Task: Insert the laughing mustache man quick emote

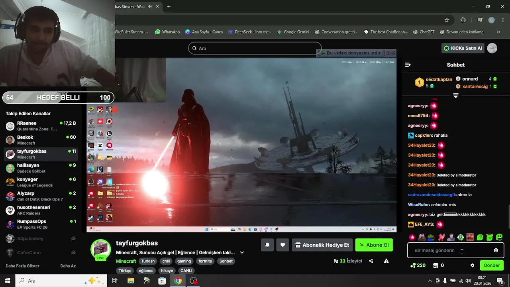Action: click(x=470, y=238)
